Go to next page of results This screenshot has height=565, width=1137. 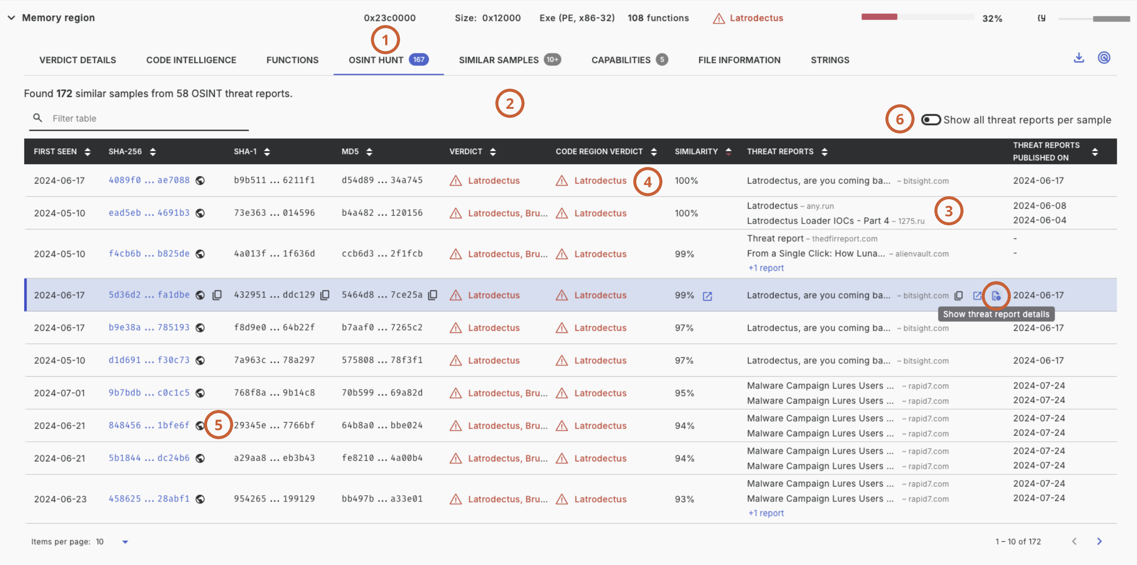click(1099, 541)
